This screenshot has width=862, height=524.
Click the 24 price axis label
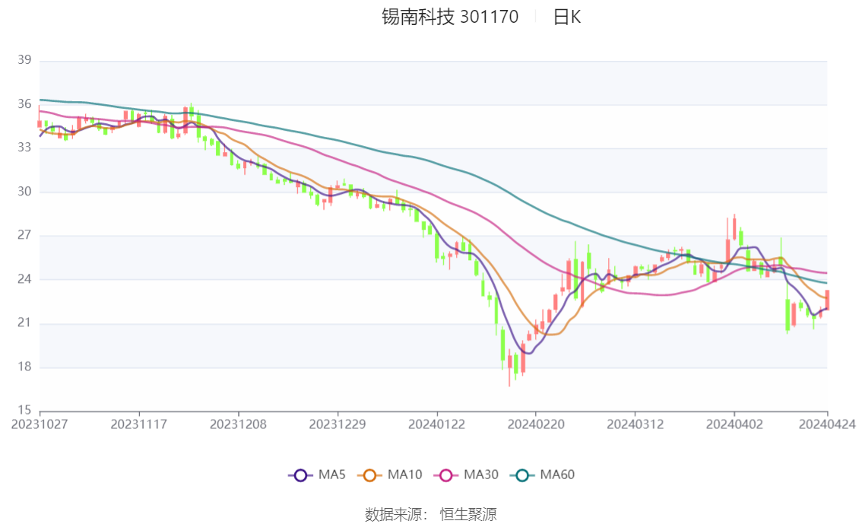click(x=24, y=279)
